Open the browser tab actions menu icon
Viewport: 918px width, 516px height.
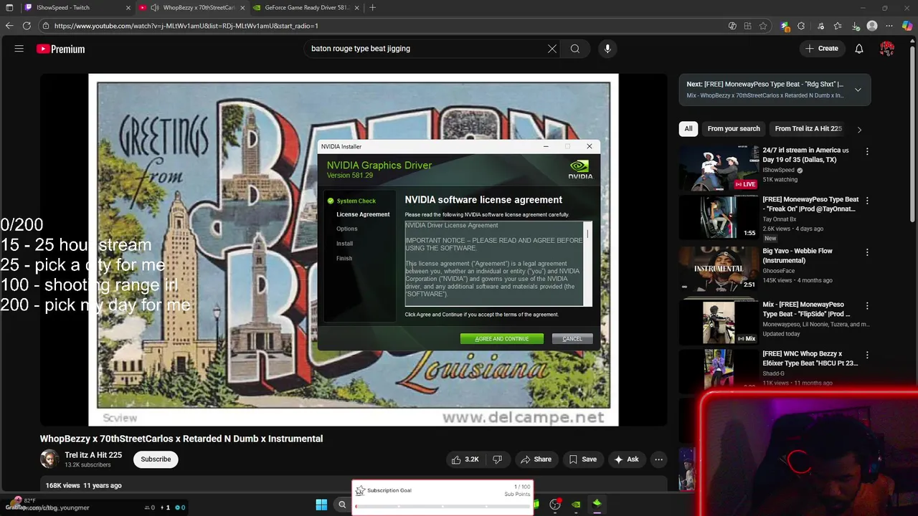pos(9,8)
